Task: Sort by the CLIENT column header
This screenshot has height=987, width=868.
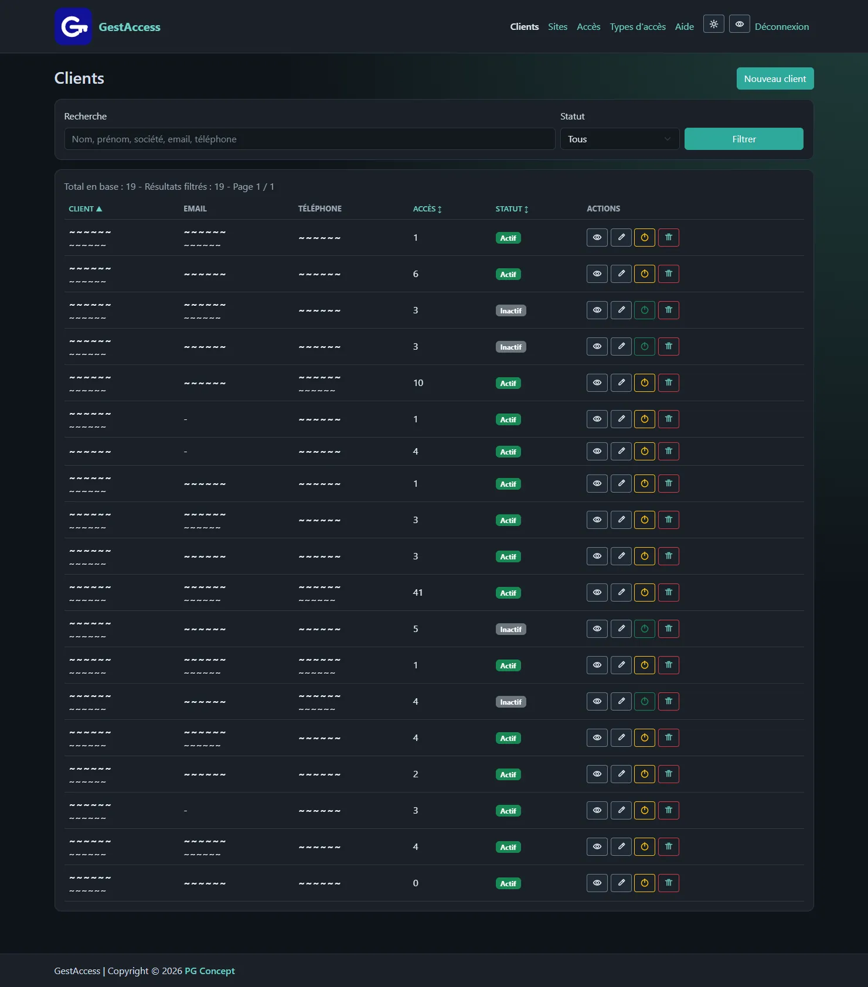Action: 86,209
